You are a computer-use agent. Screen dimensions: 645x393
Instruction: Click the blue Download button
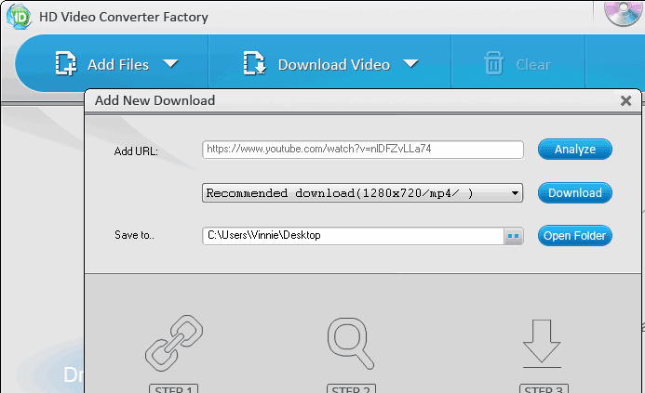coord(574,192)
